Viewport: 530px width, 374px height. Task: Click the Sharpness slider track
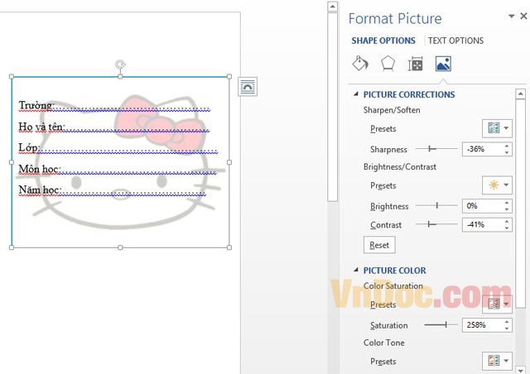click(436, 149)
